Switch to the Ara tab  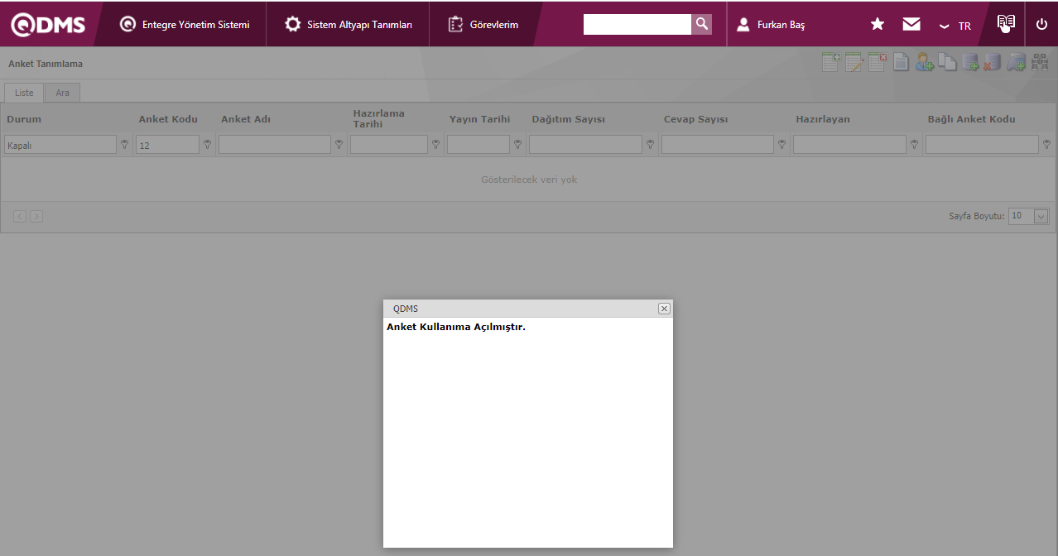[x=62, y=93]
